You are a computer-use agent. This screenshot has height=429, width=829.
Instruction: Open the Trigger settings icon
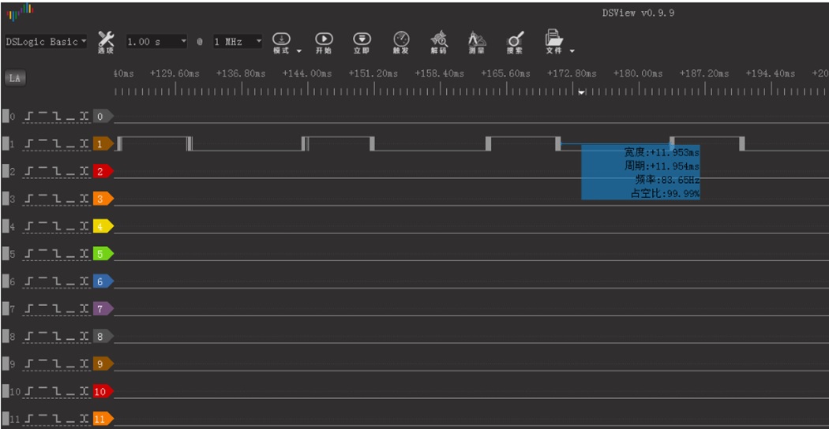tap(401, 41)
